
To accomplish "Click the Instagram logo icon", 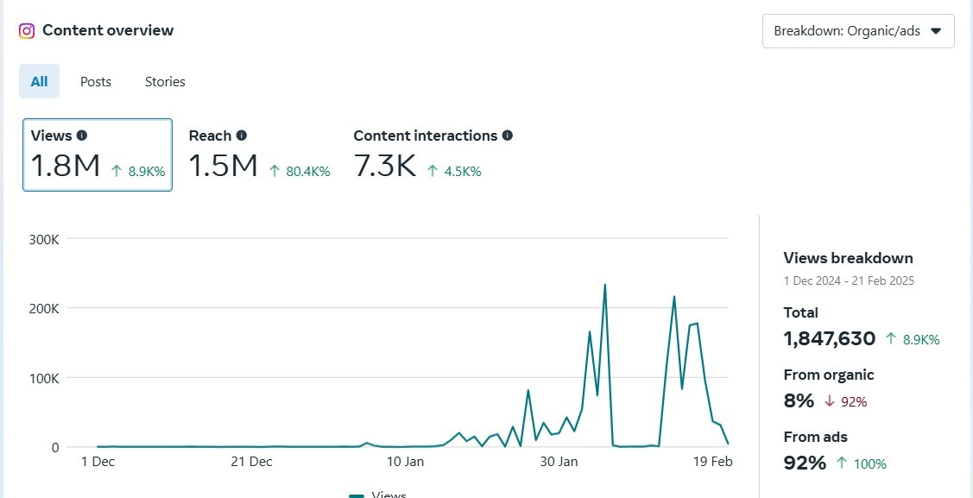I will (27, 30).
